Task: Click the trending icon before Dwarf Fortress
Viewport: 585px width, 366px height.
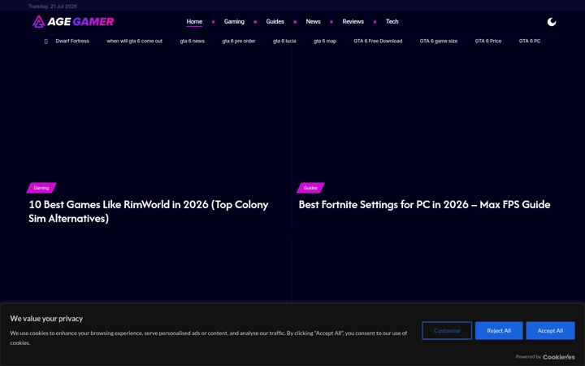Action: tap(45, 41)
